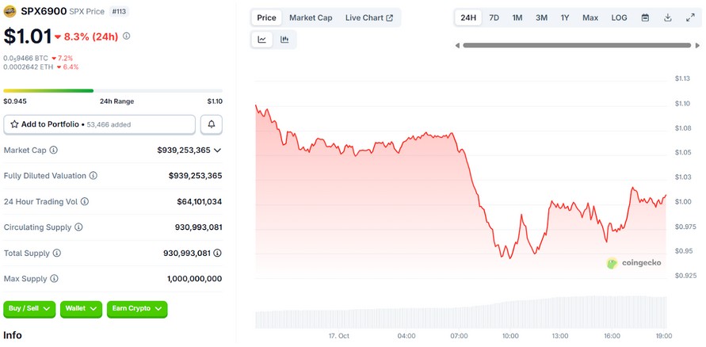
Task: Select the line chart view icon
Action: [x=262, y=40]
